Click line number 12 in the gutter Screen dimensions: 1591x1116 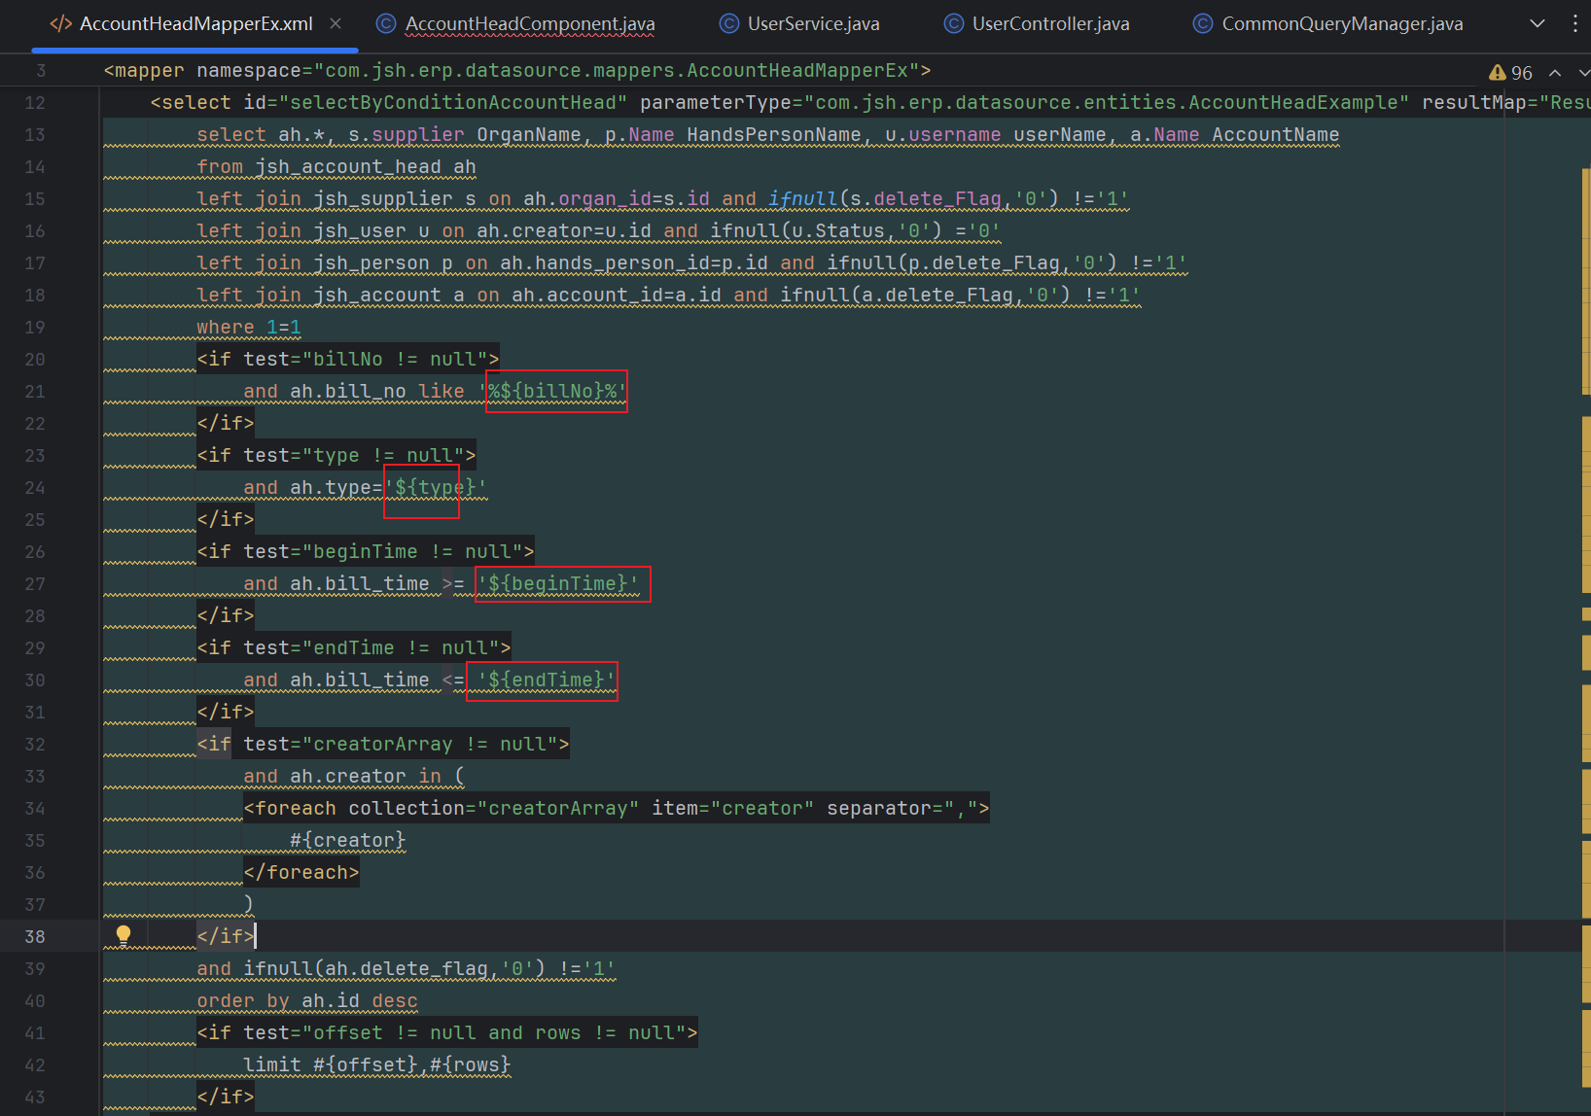(35, 102)
